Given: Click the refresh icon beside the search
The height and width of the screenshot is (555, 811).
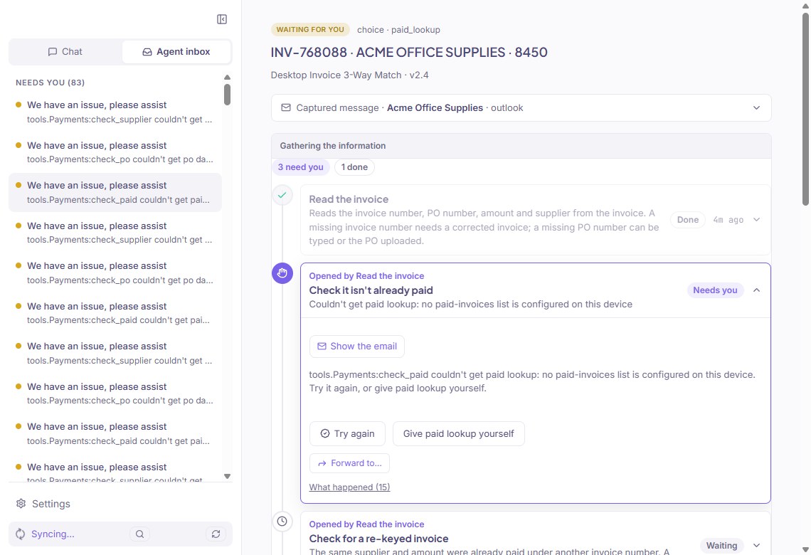Looking at the screenshot, I should pos(216,534).
